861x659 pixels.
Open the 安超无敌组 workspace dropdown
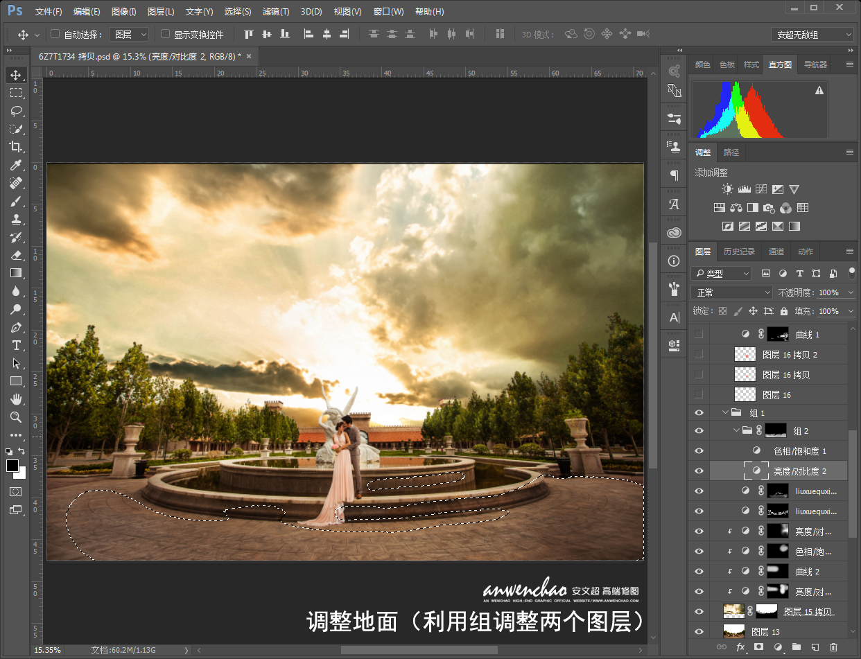(x=812, y=35)
